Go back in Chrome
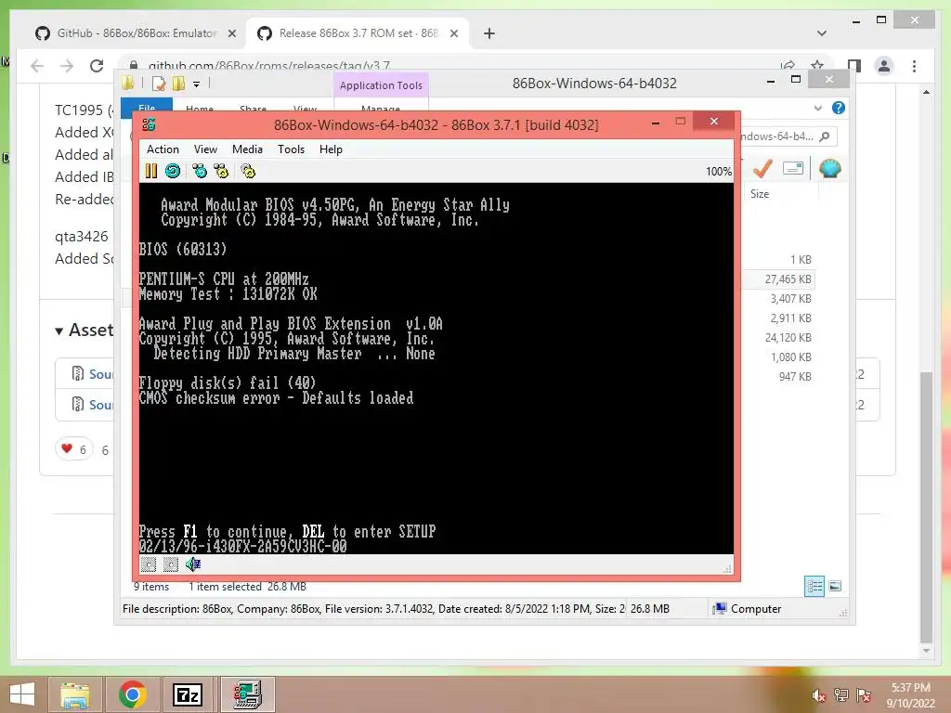 [37, 66]
